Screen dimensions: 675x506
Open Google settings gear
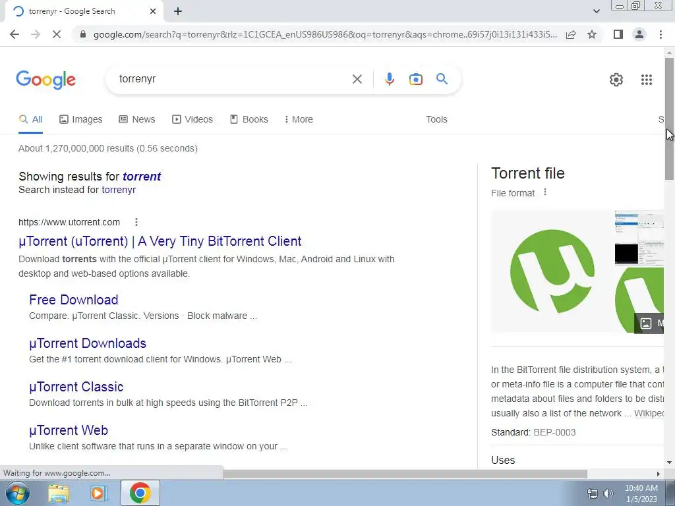(616, 80)
